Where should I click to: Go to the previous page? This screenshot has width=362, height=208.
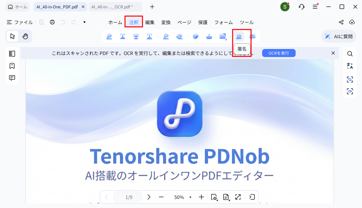[107, 197]
